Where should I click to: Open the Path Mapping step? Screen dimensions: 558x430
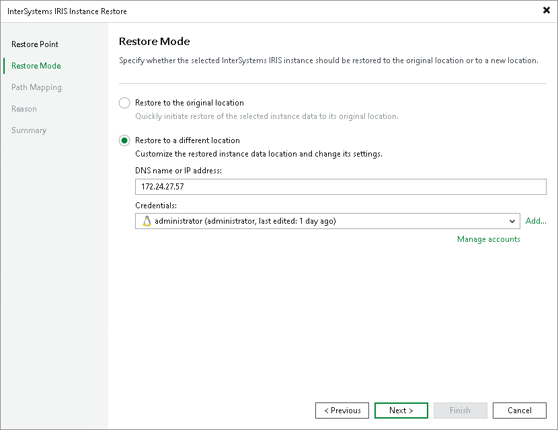coord(36,87)
